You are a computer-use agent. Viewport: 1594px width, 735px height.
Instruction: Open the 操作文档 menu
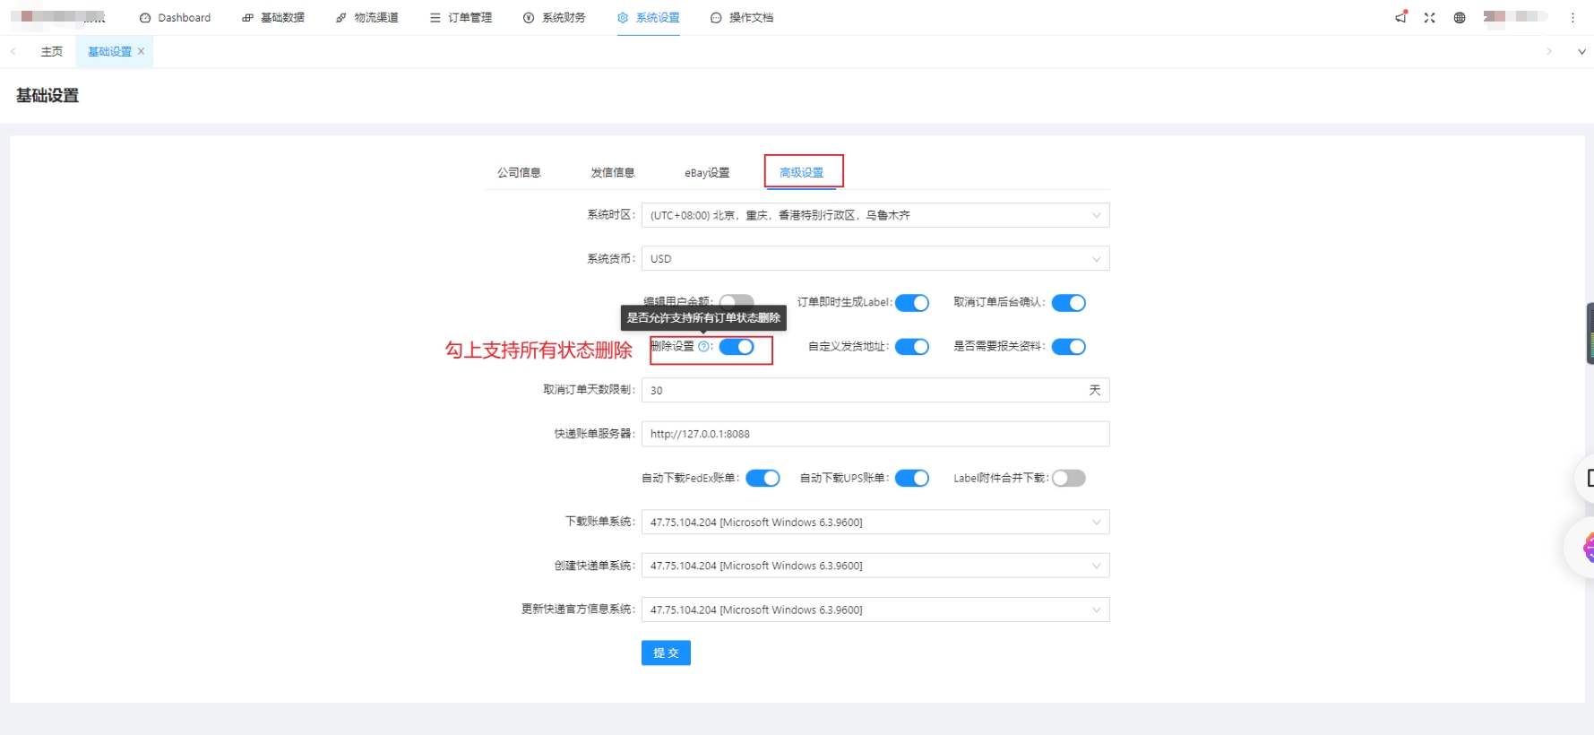pyautogui.click(x=742, y=18)
